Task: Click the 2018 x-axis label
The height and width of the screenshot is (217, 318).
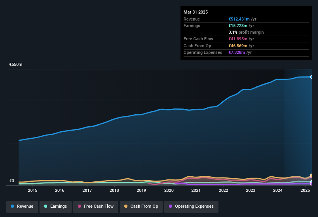Action: [114, 190]
